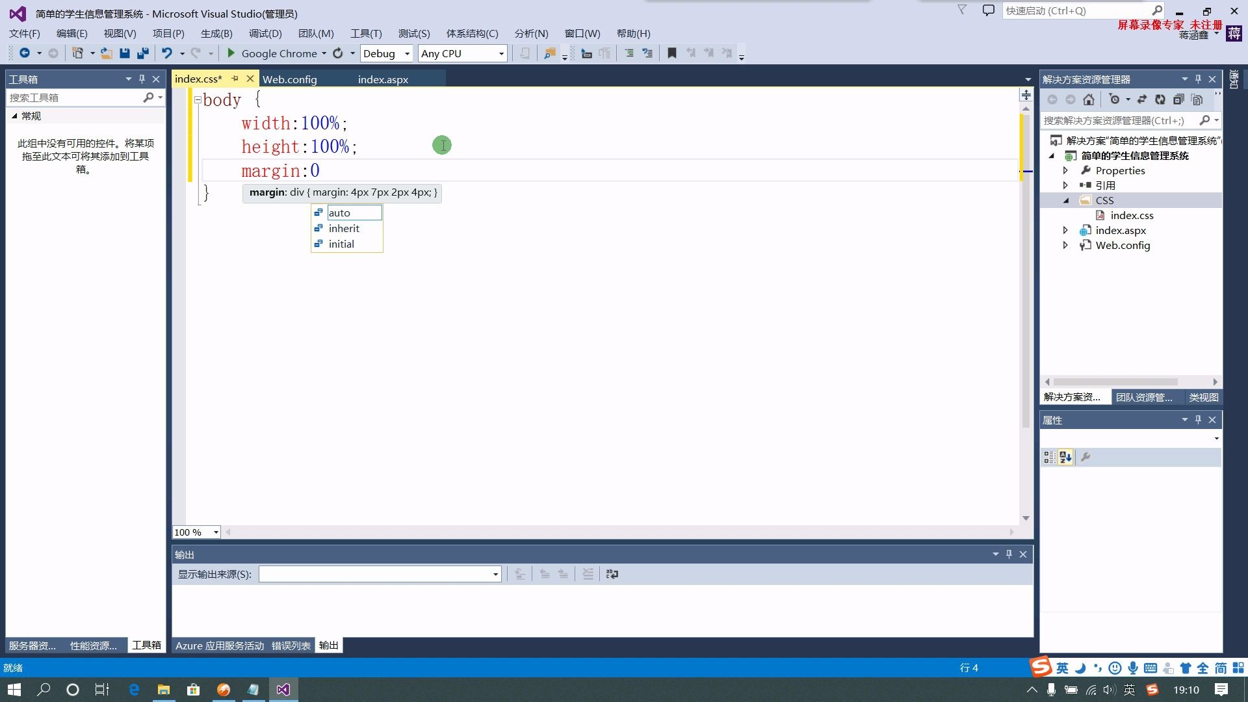
Task: Click the 搜索工具箱 toolbox search field
Action: [x=75, y=97]
